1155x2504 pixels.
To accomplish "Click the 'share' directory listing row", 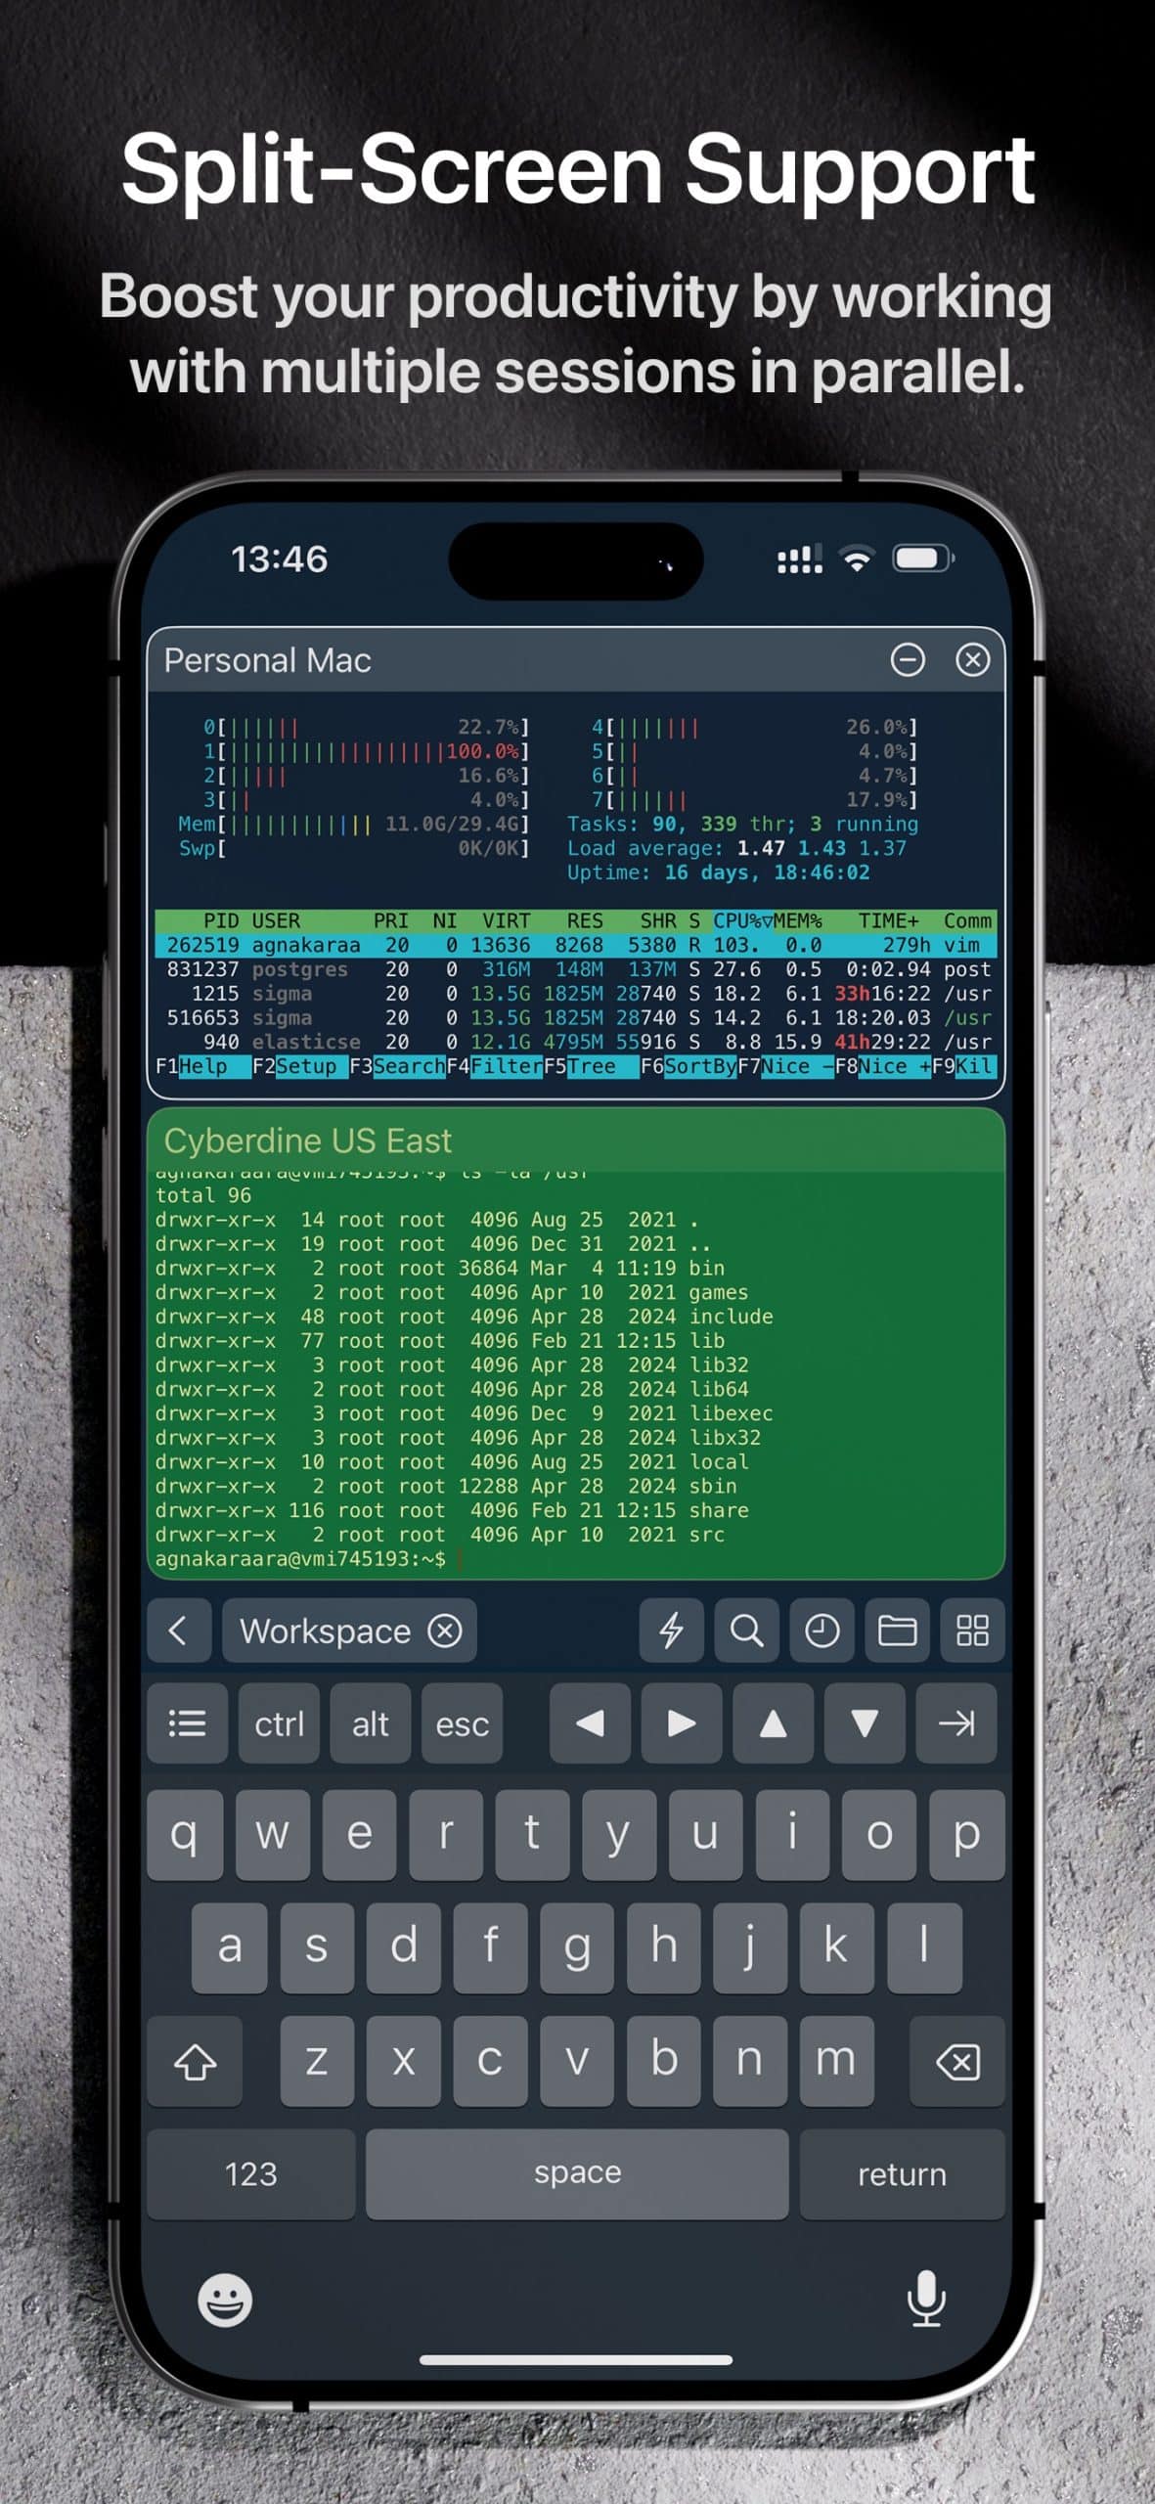I will click(x=452, y=1510).
